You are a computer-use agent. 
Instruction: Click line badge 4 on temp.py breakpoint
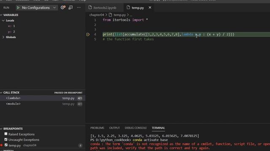[80, 146]
